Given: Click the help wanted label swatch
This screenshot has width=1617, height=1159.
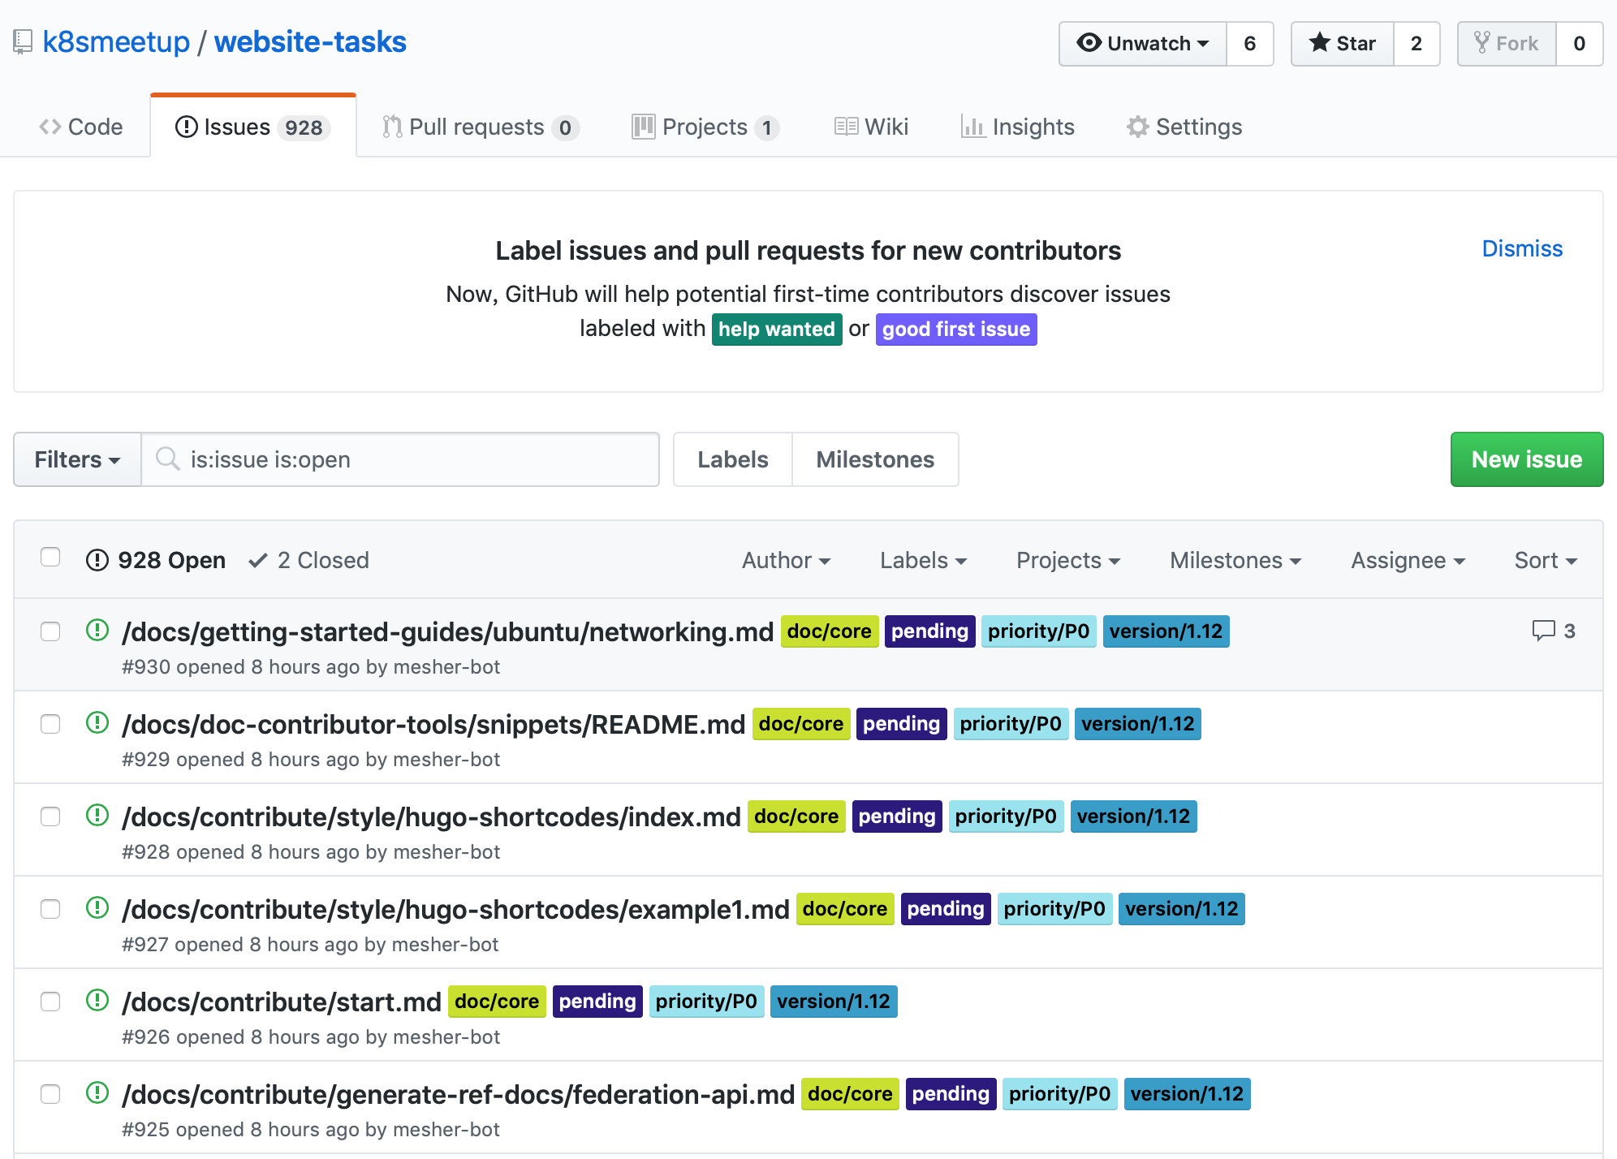Looking at the screenshot, I should 776,330.
